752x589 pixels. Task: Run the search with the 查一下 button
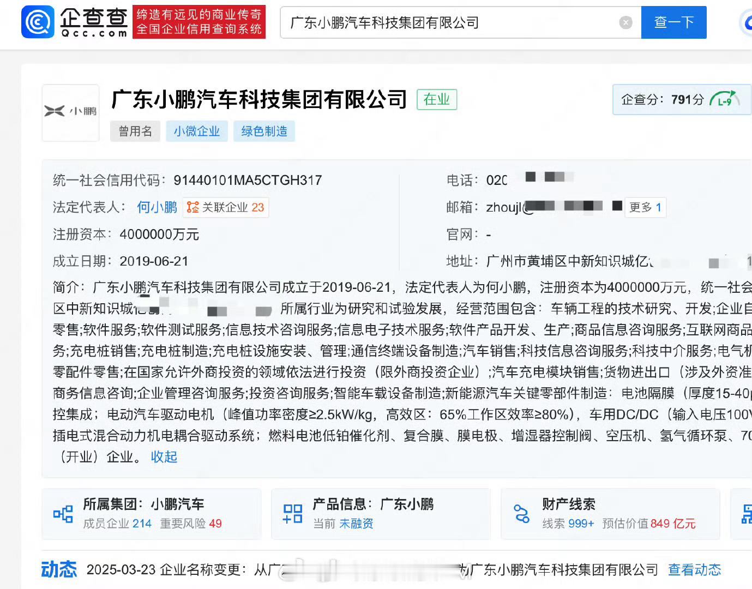[674, 22]
